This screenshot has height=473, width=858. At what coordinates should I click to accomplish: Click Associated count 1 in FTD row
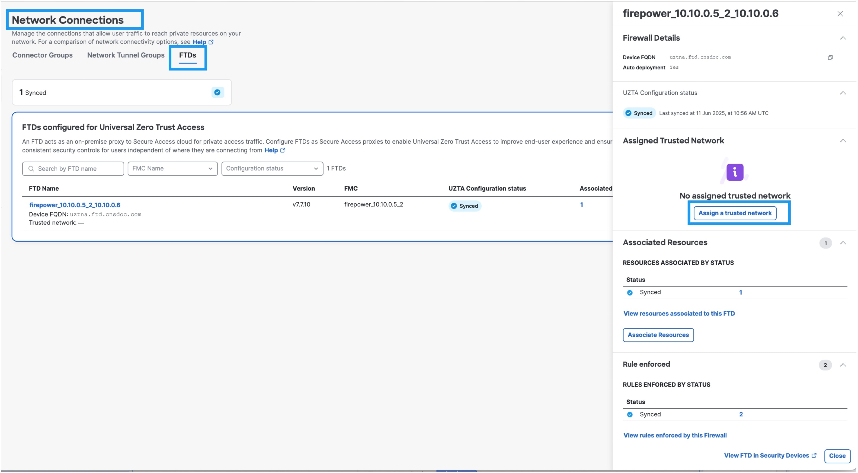(582, 205)
